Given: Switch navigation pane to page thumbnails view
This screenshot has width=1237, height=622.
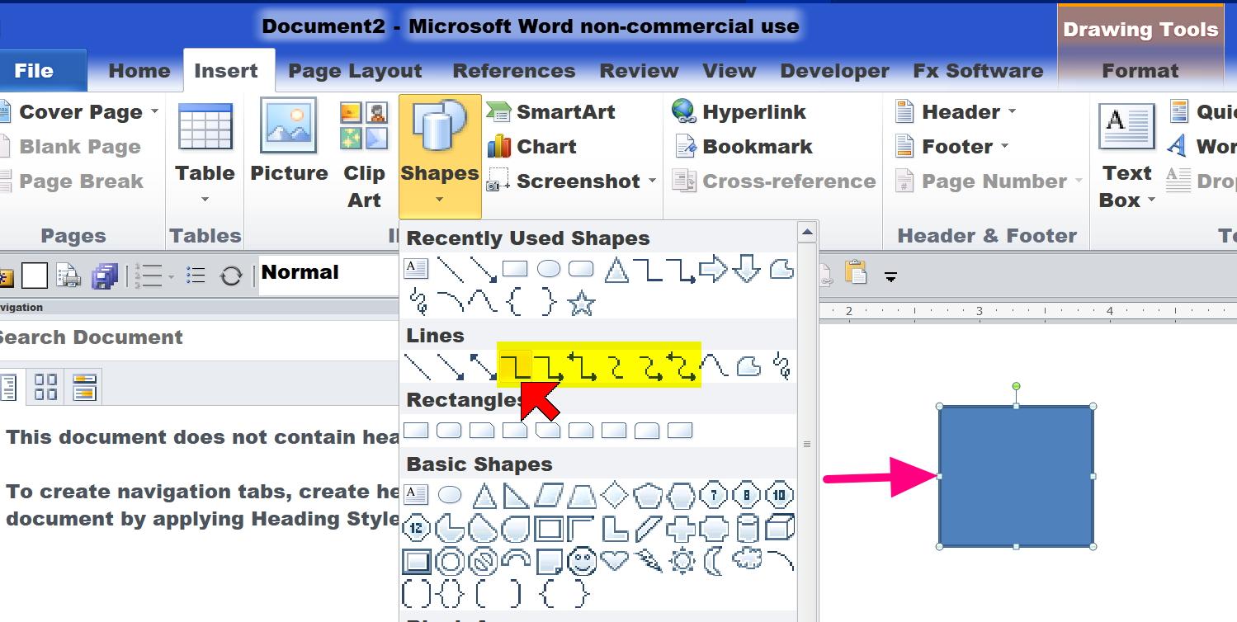Looking at the screenshot, I should (46, 387).
